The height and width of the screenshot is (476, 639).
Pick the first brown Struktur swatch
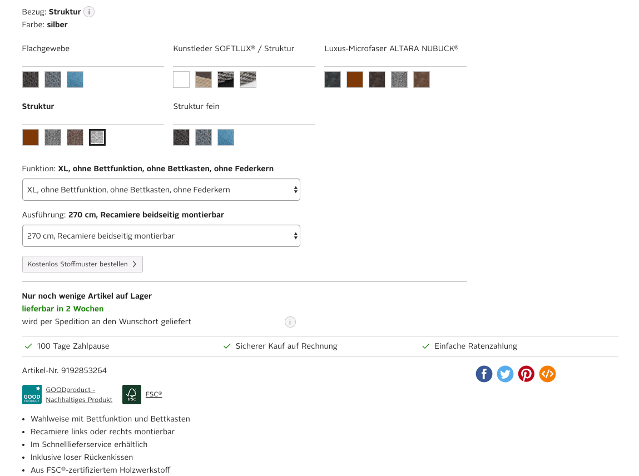tap(31, 137)
